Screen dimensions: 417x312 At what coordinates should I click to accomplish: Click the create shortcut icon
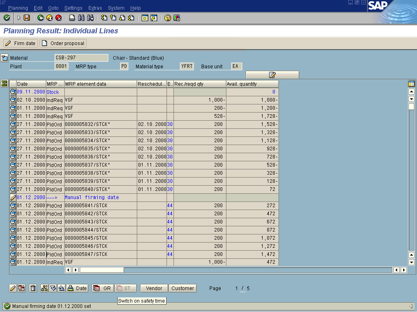pos(154,18)
